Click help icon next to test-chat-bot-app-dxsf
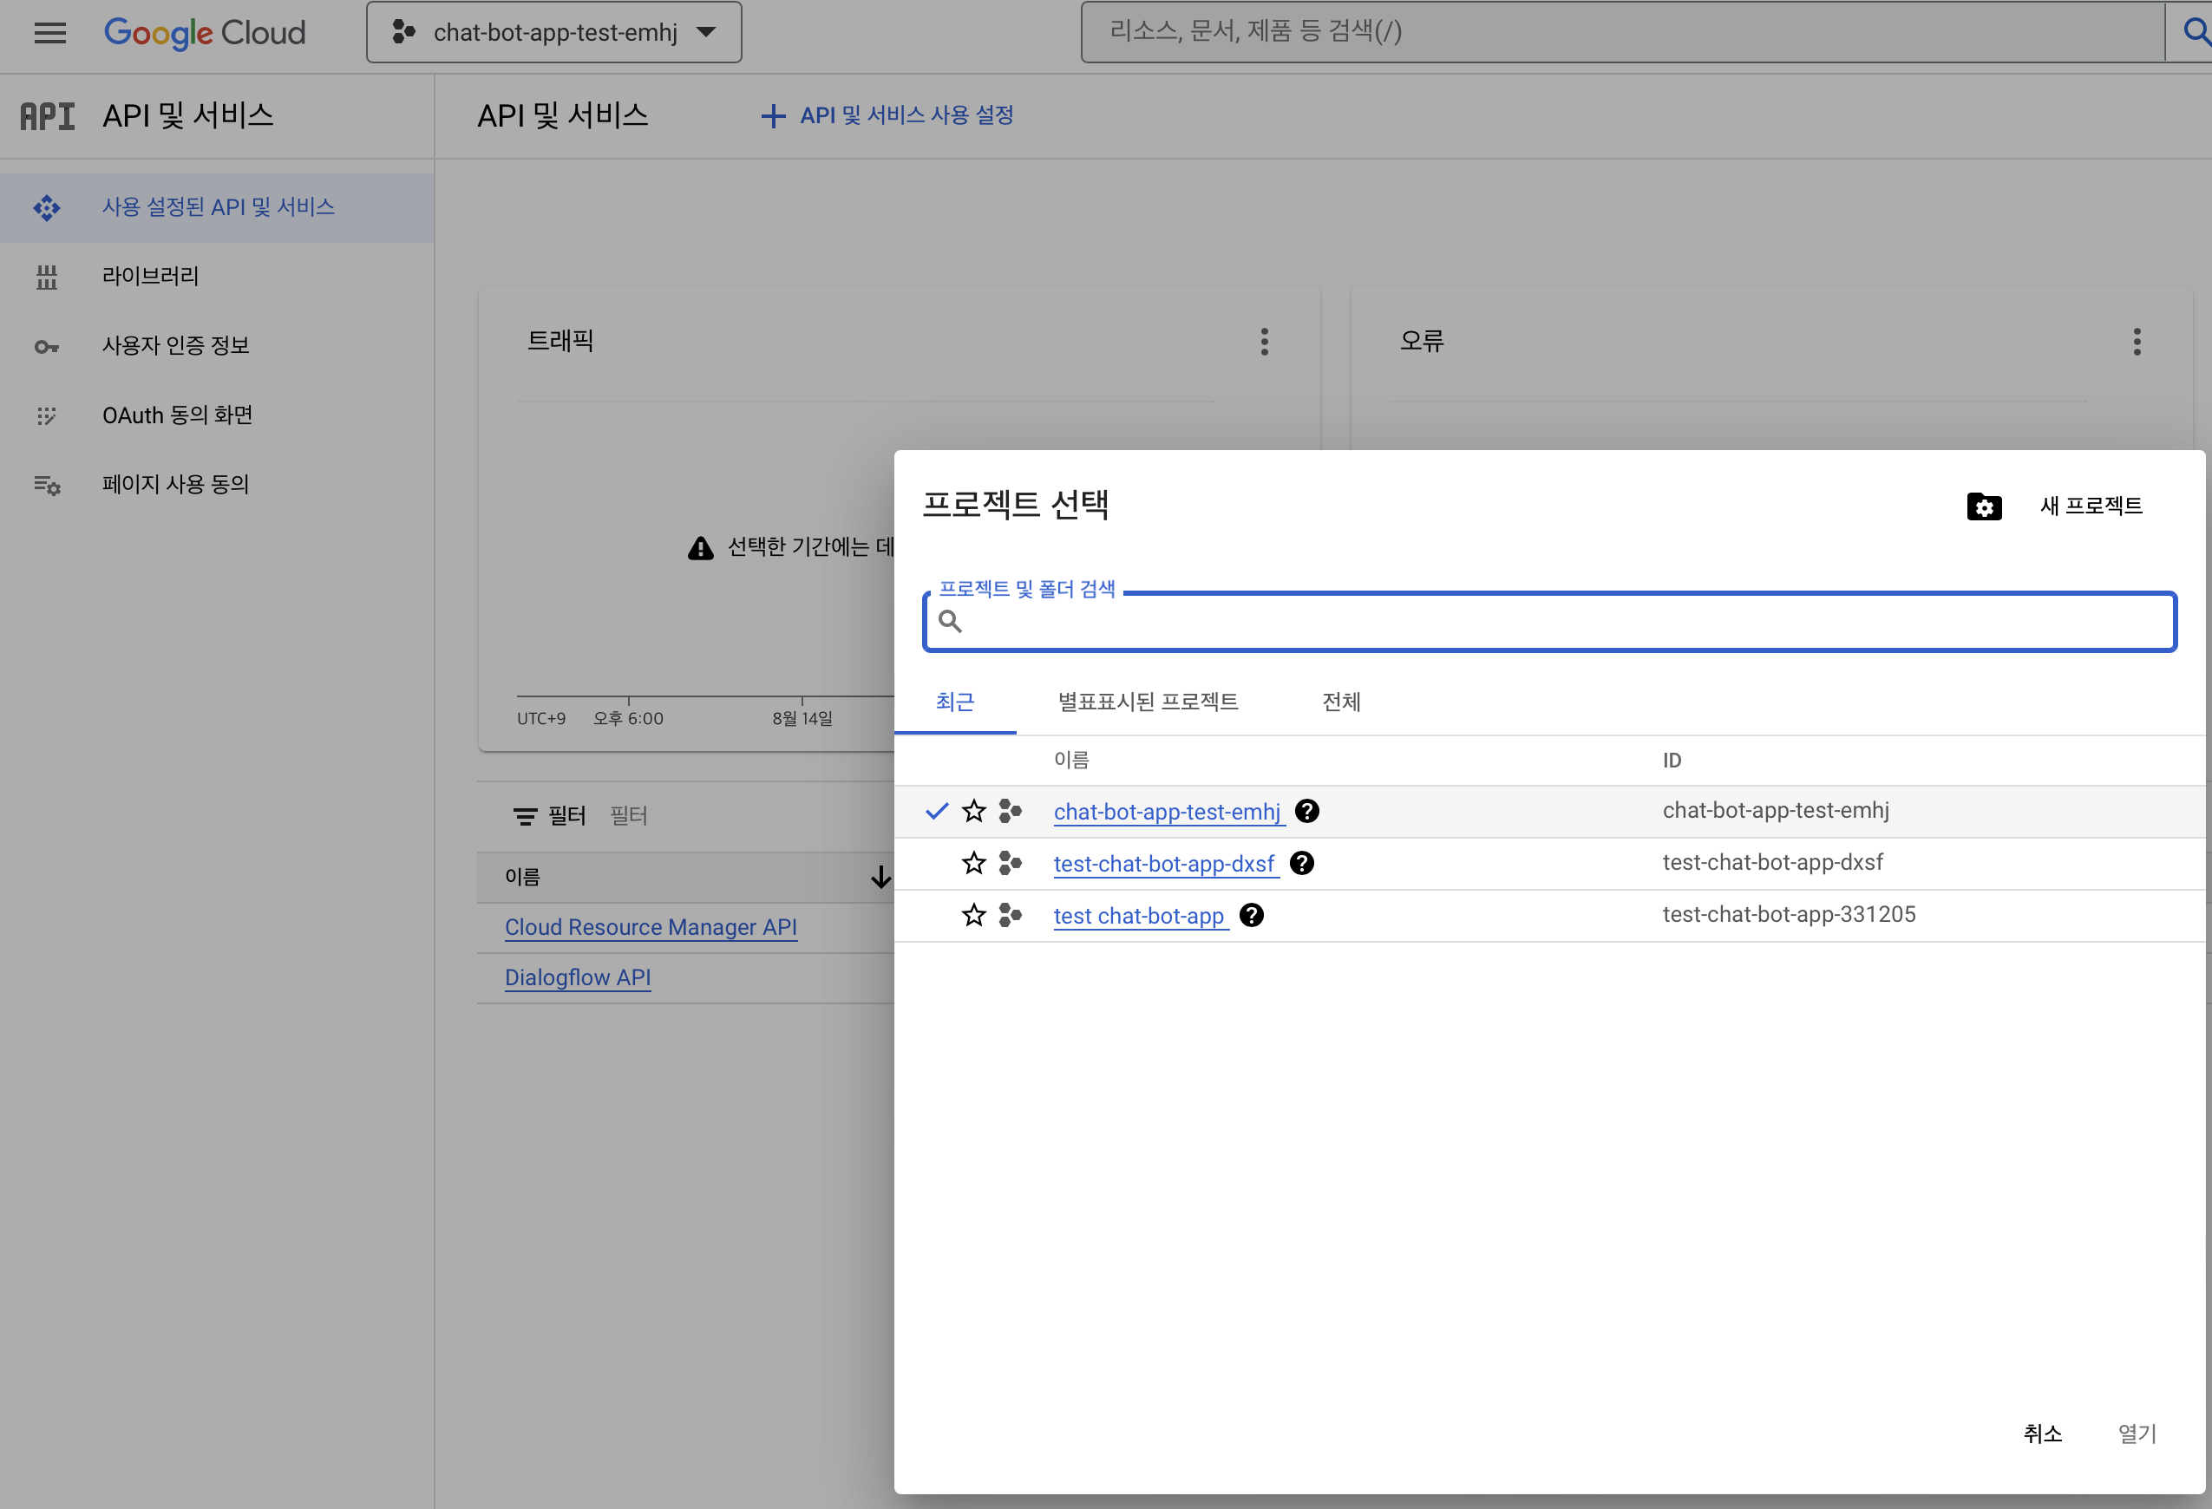This screenshot has width=2212, height=1509. click(x=1301, y=863)
